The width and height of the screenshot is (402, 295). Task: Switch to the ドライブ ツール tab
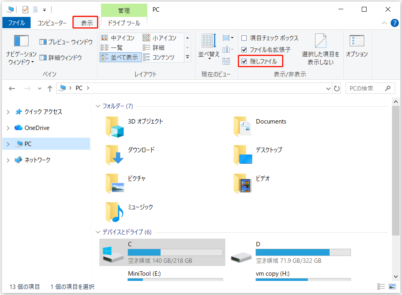pyautogui.click(x=124, y=23)
